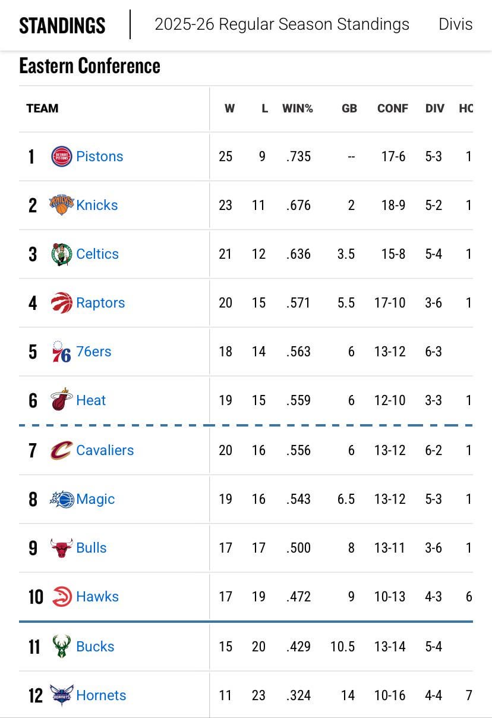This screenshot has width=492, height=718.
Task: Click the Charlotte Hornets logo
Action: 61,695
